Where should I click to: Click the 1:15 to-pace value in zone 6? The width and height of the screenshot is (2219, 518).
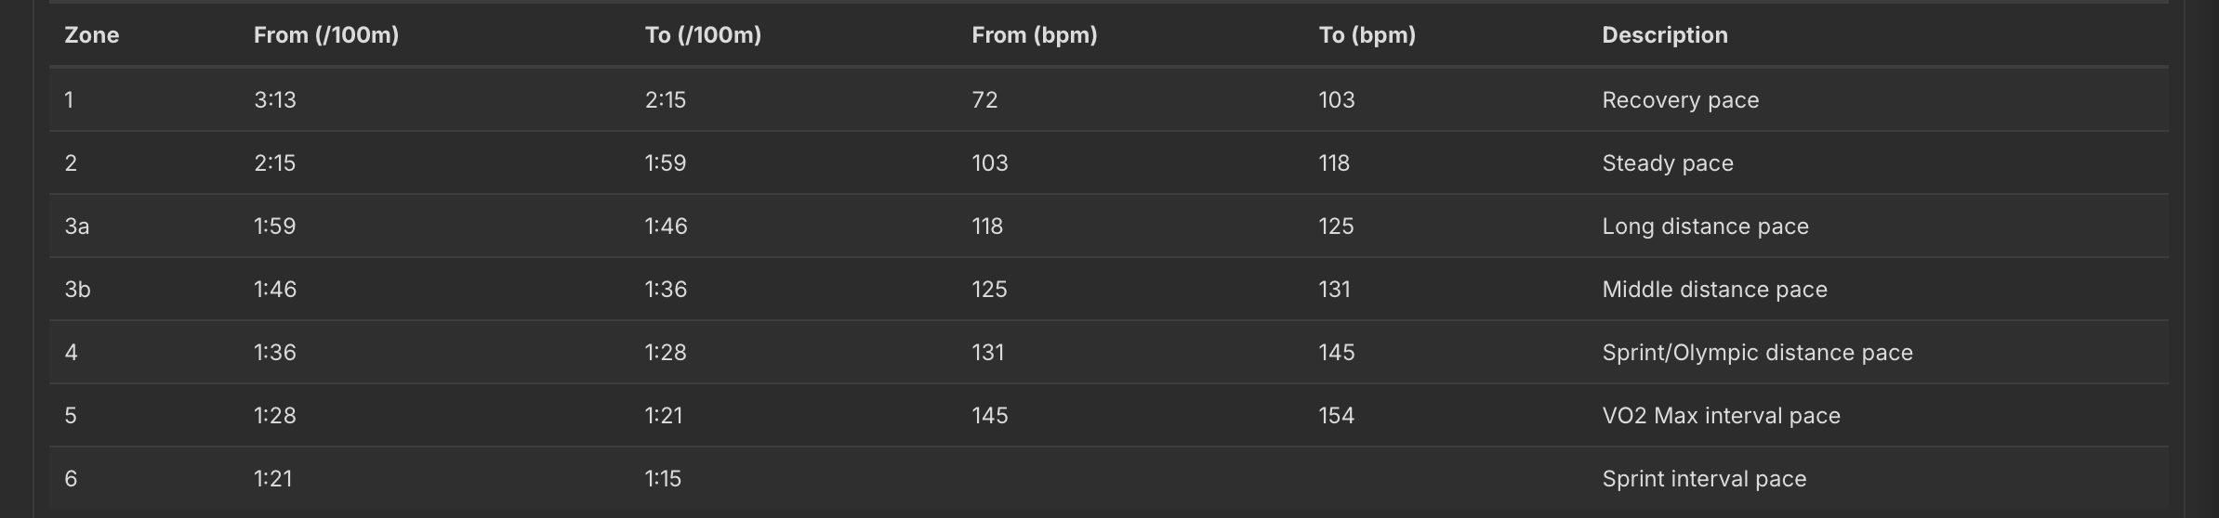(663, 479)
